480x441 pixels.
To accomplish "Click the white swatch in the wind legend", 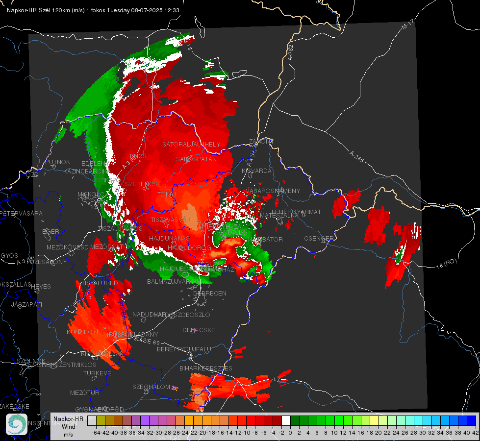I will pos(286,420).
